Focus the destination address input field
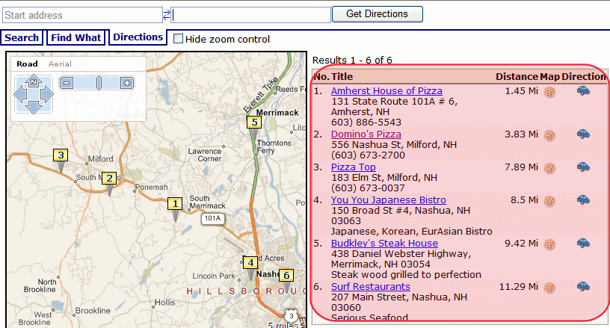 point(251,15)
